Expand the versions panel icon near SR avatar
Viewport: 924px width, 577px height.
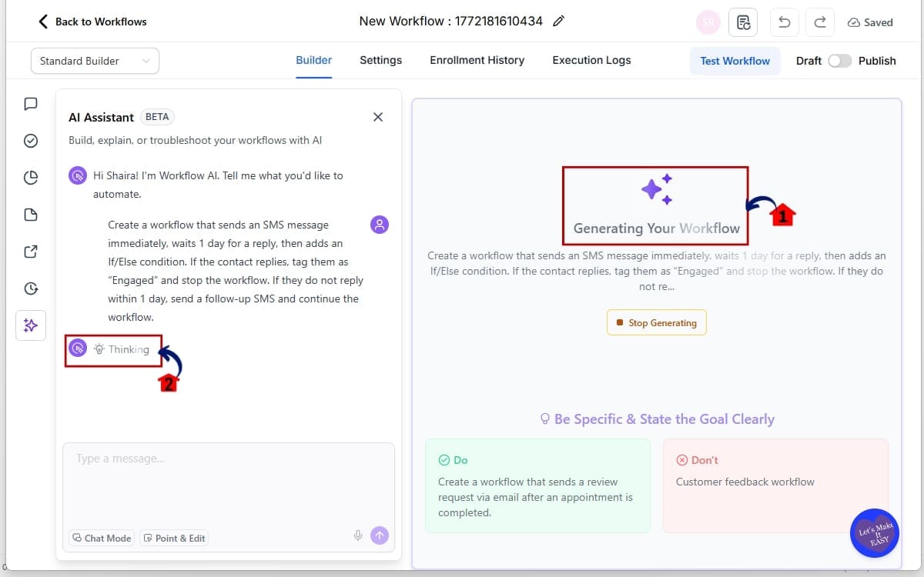coord(743,22)
